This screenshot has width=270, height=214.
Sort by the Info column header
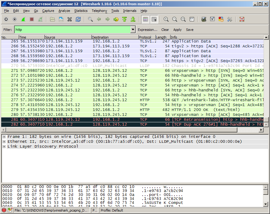point(217,37)
